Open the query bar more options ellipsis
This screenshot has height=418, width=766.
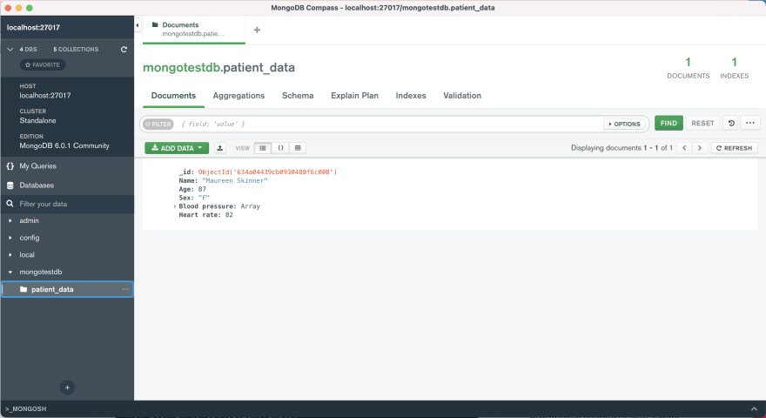(749, 123)
